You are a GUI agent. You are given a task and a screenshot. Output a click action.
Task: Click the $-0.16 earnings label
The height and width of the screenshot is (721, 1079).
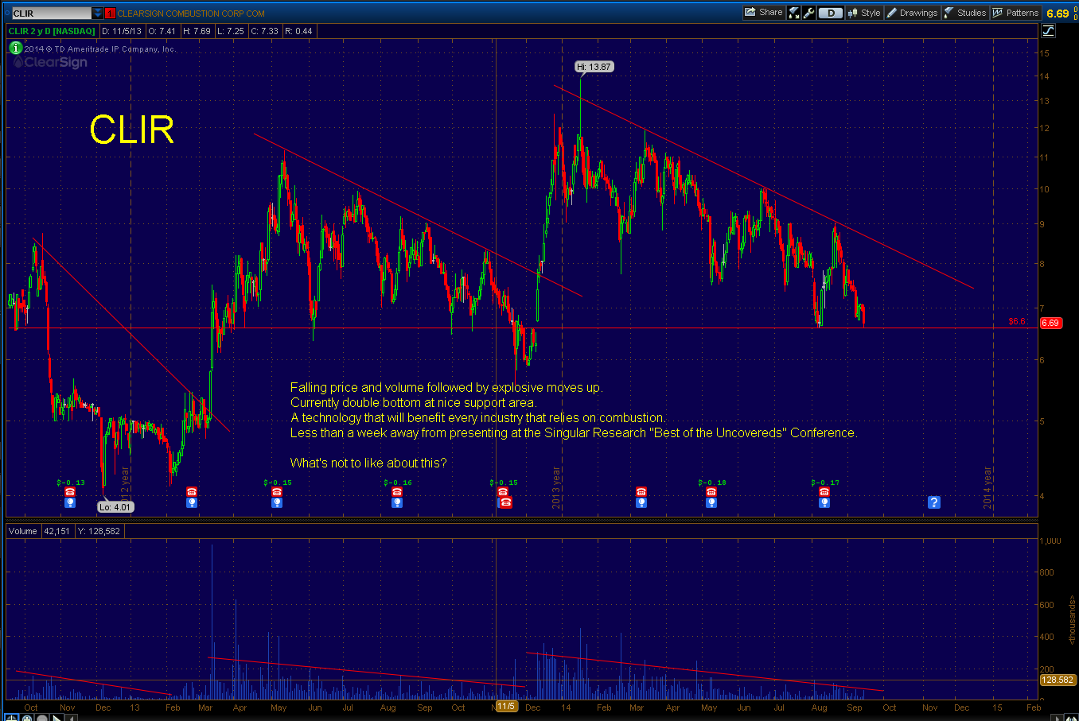point(397,483)
